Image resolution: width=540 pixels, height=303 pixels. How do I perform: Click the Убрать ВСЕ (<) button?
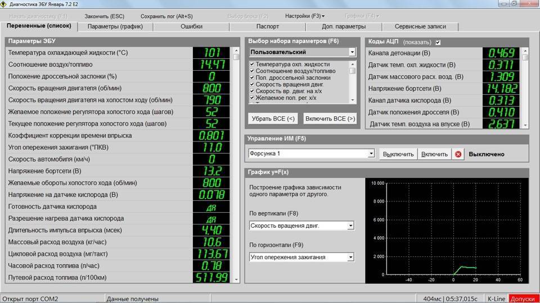click(273, 118)
